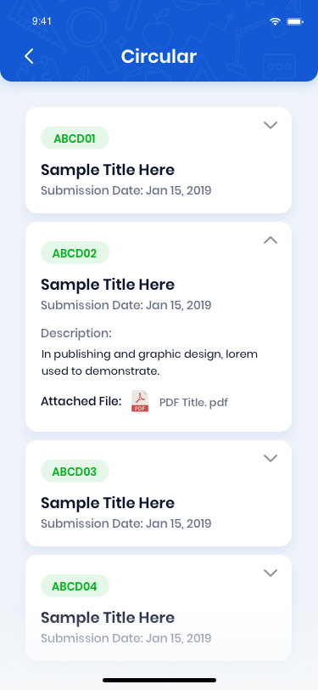Open Sample Title Here under ABCD03

(108, 502)
